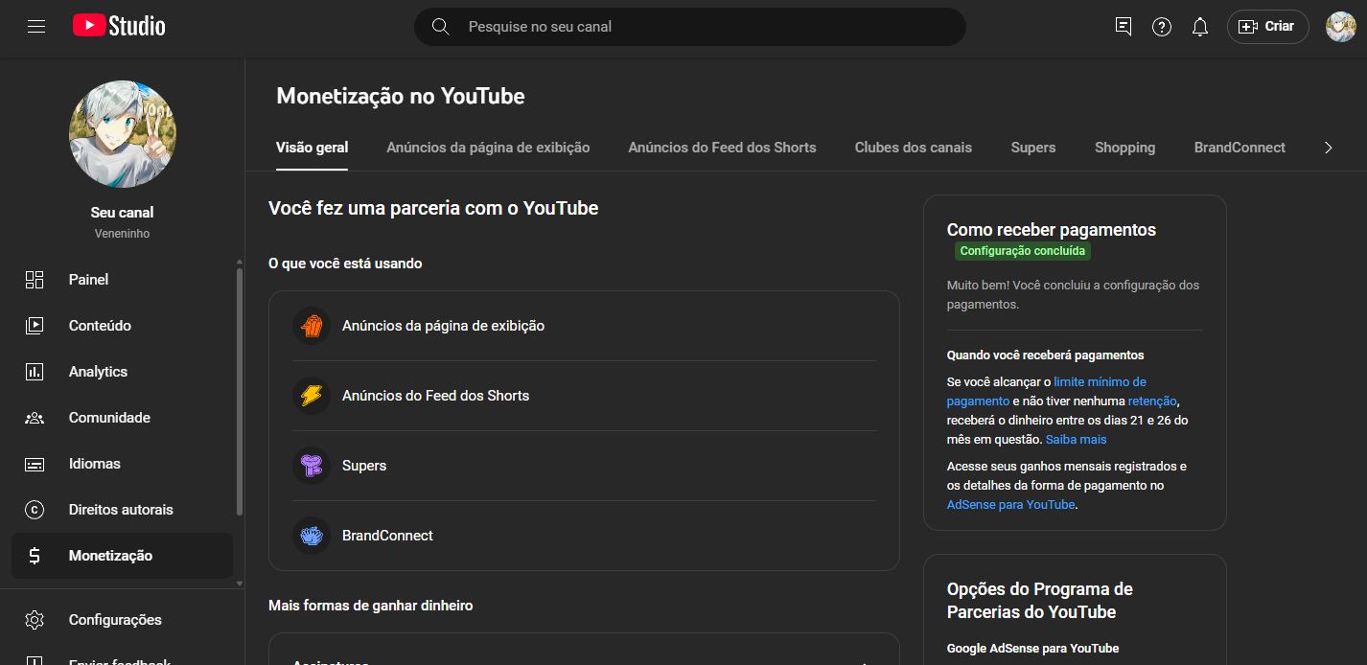The width and height of the screenshot is (1367, 665).
Task: Click the sidebar vertical scrollbar
Action: pyautogui.click(x=240, y=391)
